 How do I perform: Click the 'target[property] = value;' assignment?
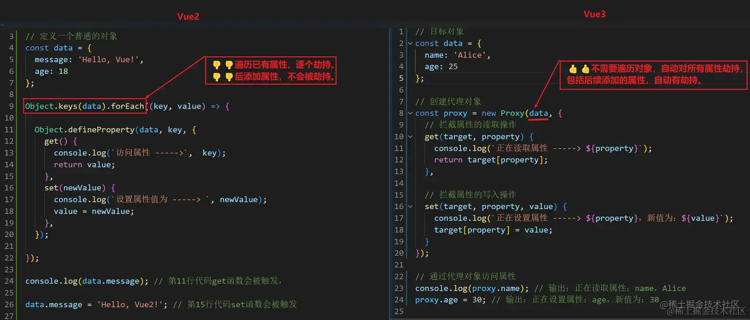click(493, 230)
